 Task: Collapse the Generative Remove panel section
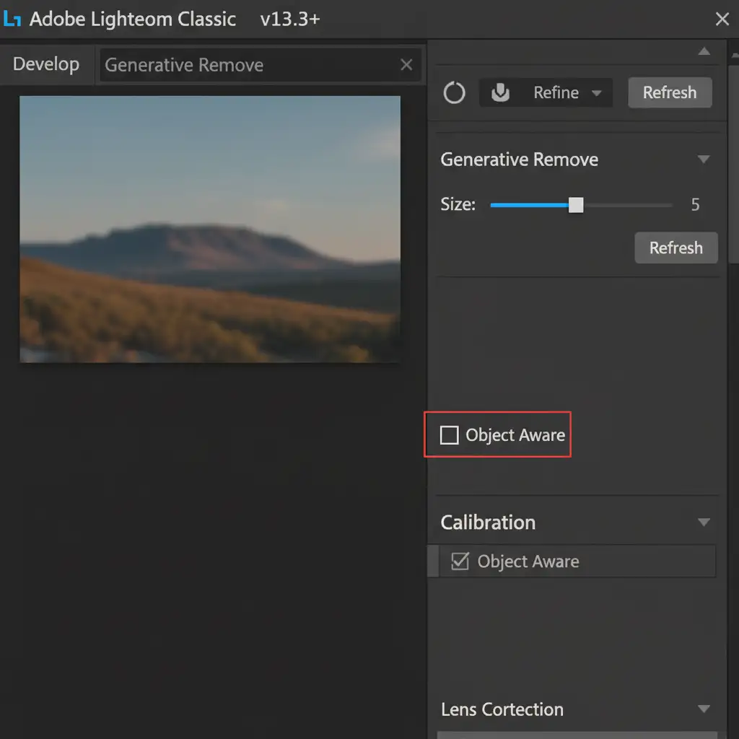click(x=704, y=159)
